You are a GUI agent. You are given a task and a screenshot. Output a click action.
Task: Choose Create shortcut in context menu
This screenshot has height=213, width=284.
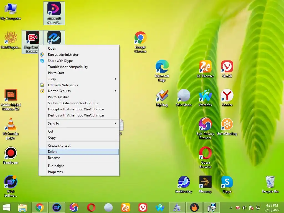point(79,145)
